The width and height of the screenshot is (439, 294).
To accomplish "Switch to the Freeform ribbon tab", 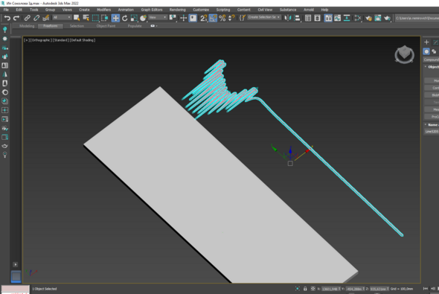I will click(51, 26).
